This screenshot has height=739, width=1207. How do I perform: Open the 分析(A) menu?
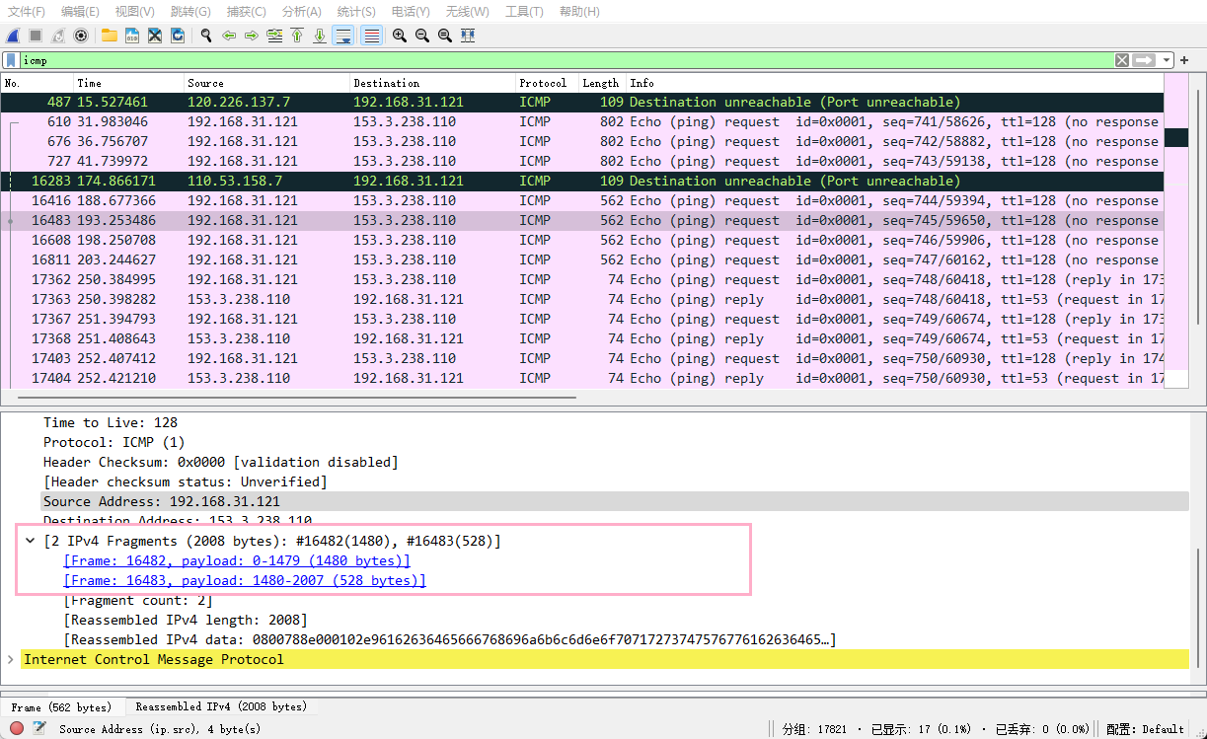pyautogui.click(x=302, y=12)
